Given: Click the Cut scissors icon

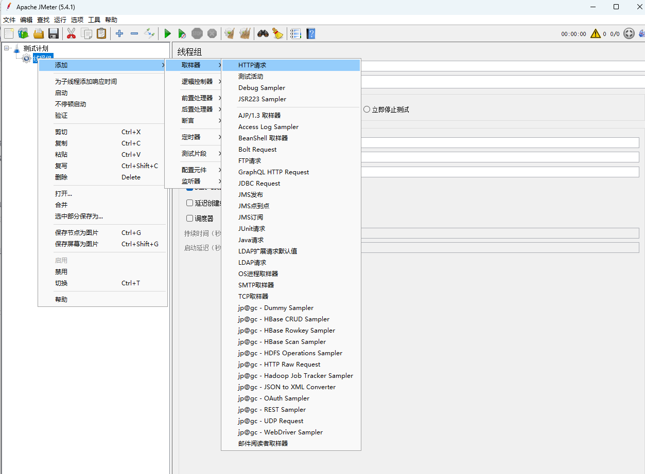Looking at the screenshot, I should point(71,33).
